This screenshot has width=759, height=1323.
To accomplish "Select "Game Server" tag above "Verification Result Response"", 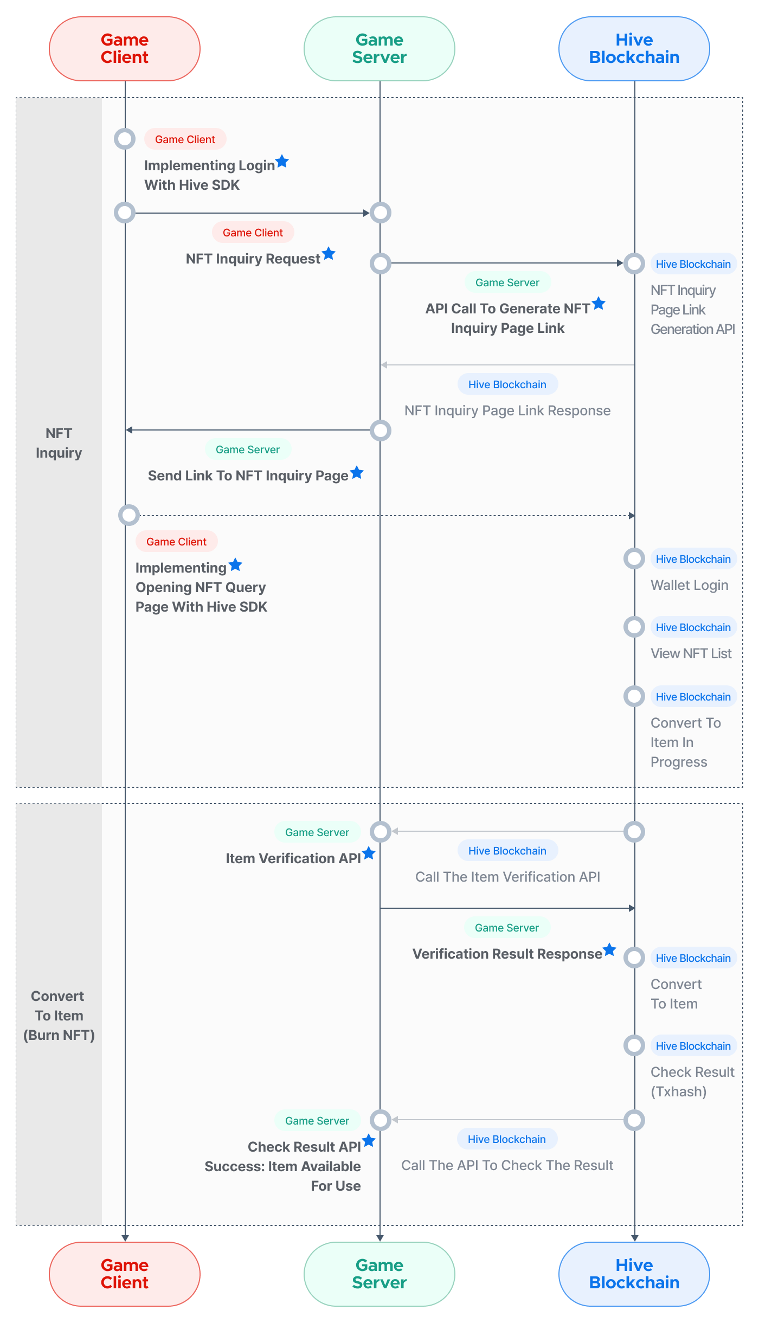I will pos(507,928).
